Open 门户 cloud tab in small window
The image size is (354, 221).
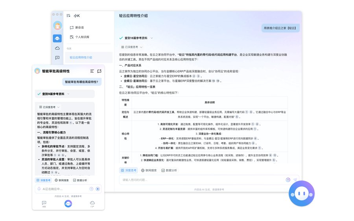point(92,204)
